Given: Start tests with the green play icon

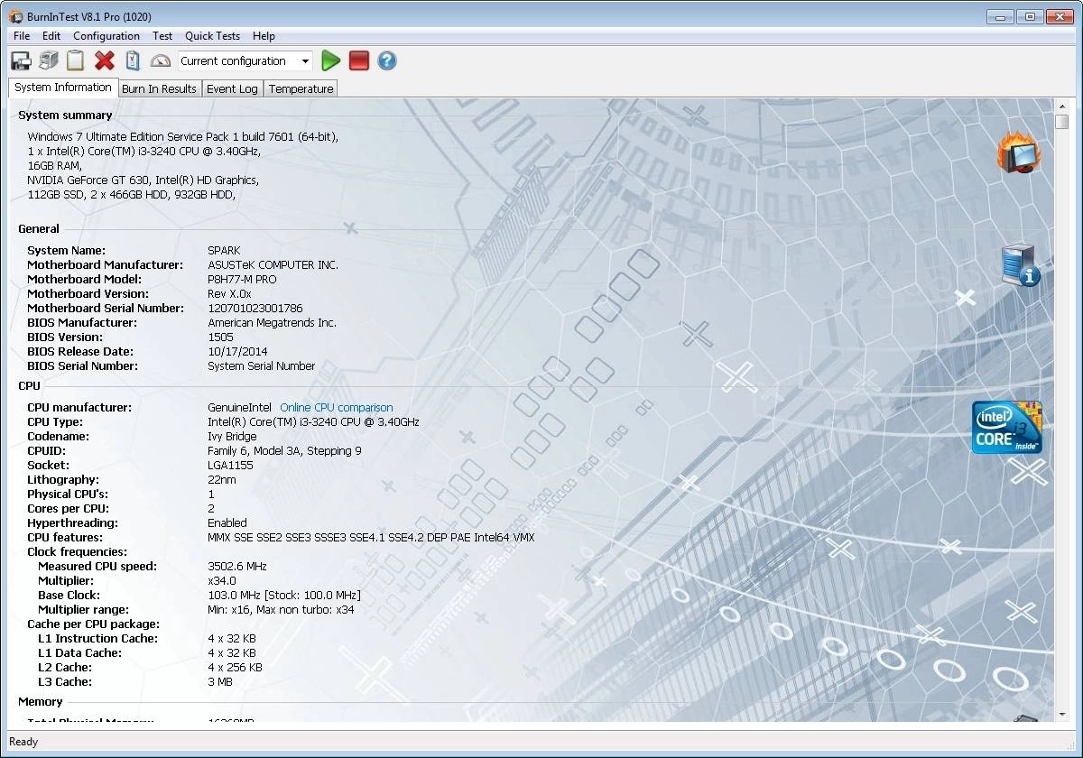Looking at the screenshot, I should [330, 60].
